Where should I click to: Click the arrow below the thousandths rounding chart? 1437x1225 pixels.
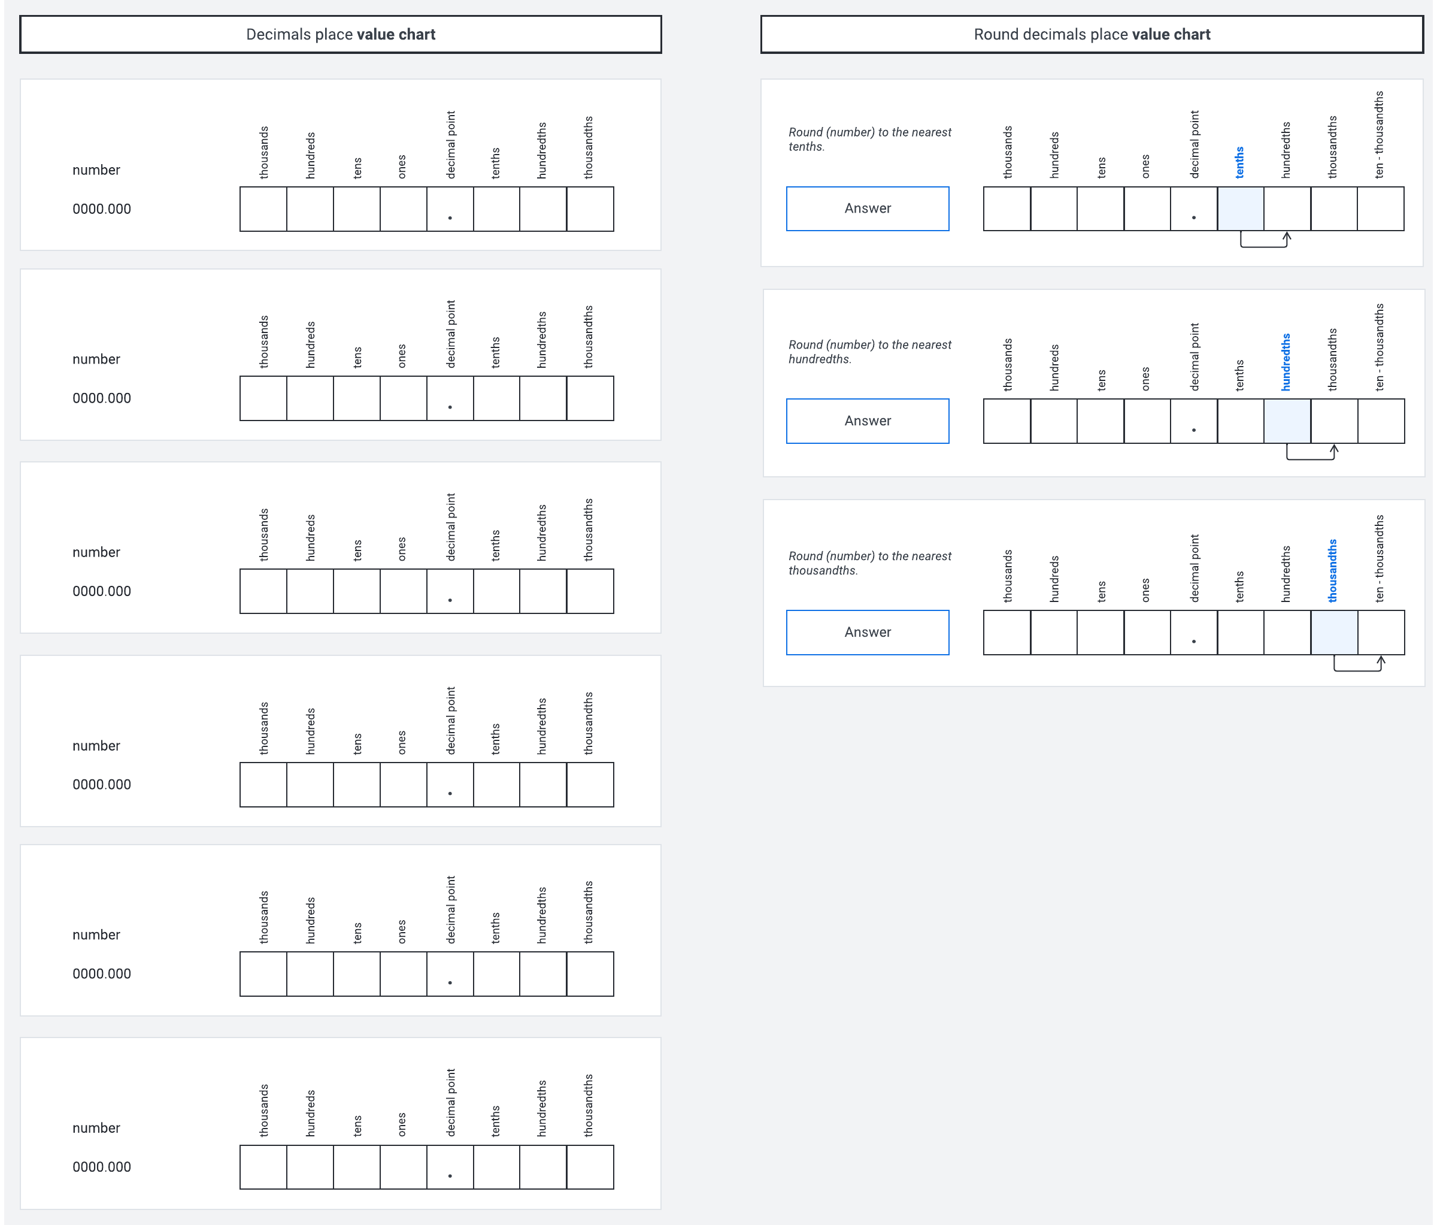tap(1357, 664)
